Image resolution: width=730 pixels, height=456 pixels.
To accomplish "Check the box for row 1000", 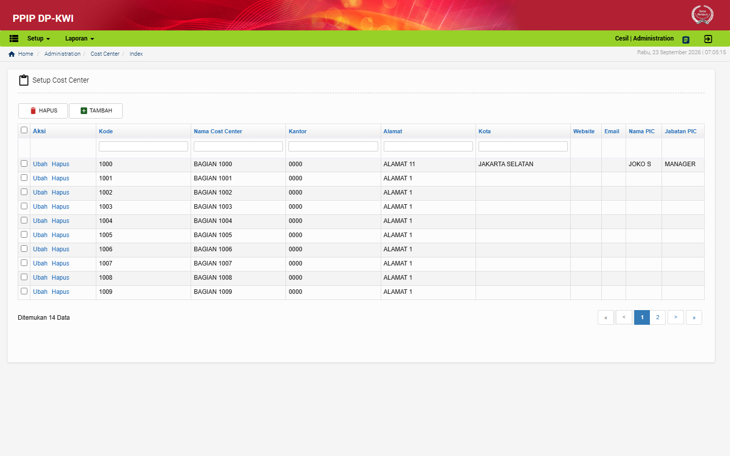I will coord(24,164).
